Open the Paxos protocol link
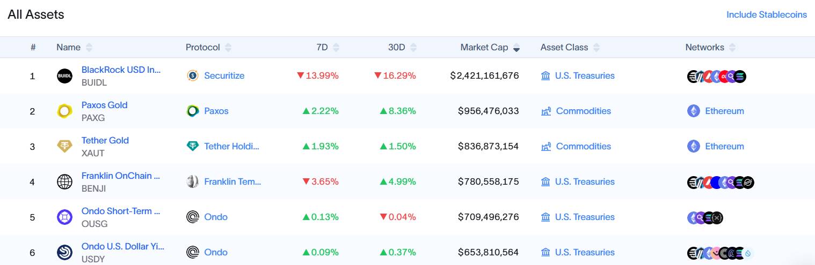Image resolution: width=815 pixels, height=265 pixels. (x=216, y=111)
